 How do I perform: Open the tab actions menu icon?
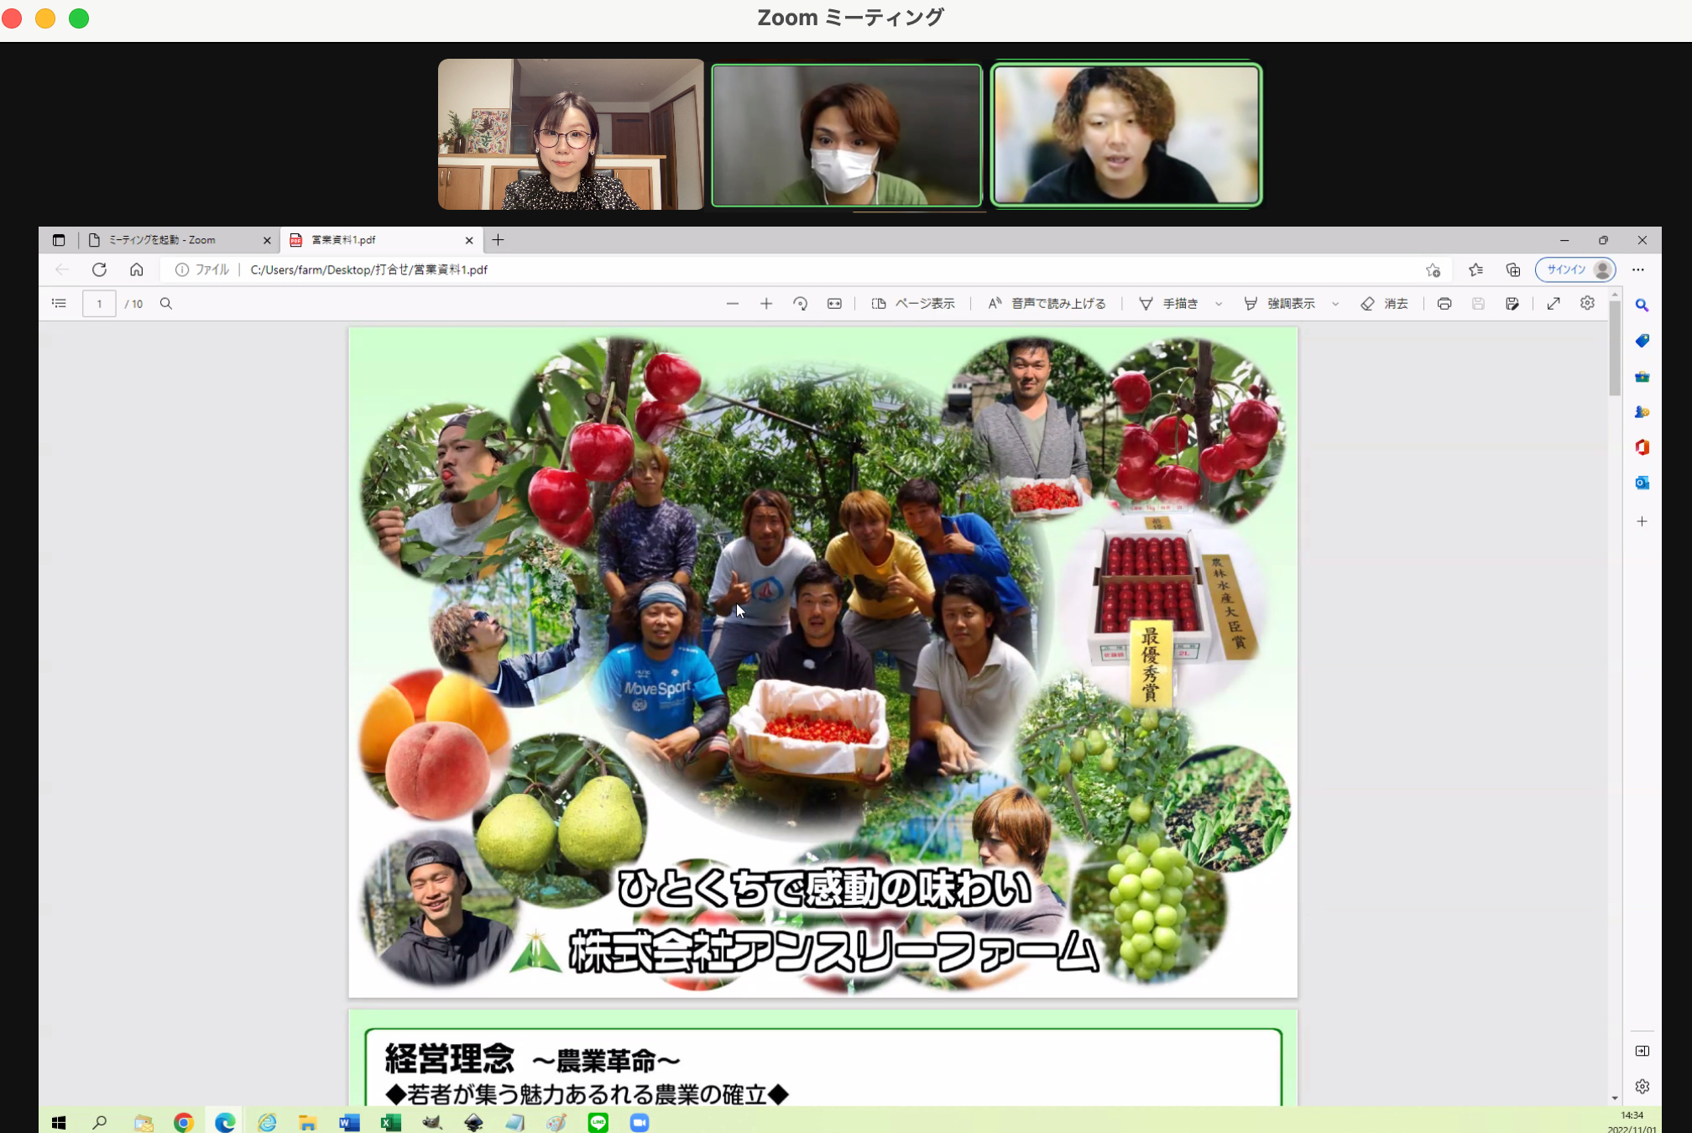[59, 240]
